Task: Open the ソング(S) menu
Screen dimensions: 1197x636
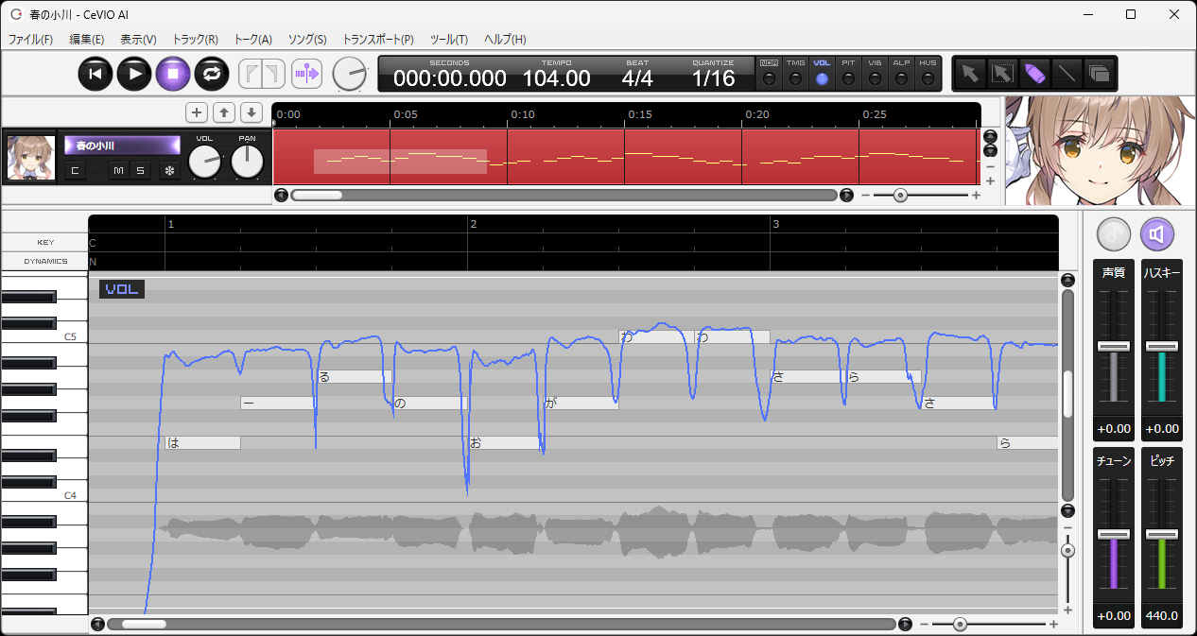Action: coord(307,40)
